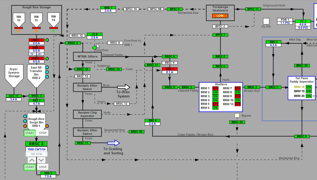317x180 pixels.
Task: Open the Reclaim Sifter Sweco block
Action: click(x=87, y=132)
